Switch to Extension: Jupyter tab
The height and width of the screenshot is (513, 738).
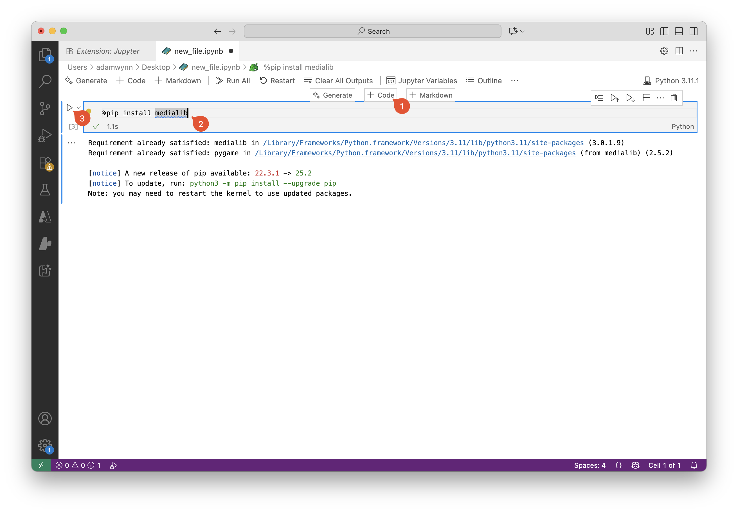(x=107, y=51)
